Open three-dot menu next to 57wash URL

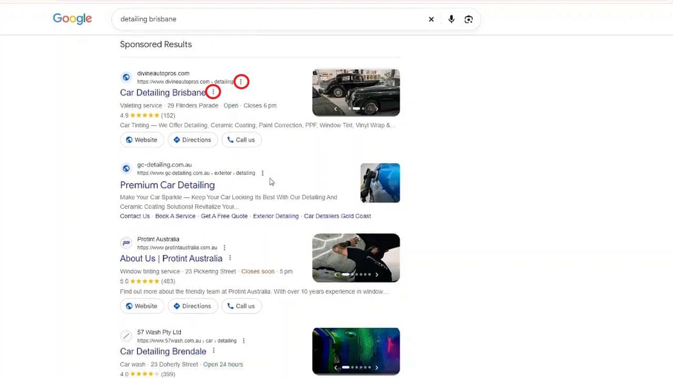pos(243,341)
